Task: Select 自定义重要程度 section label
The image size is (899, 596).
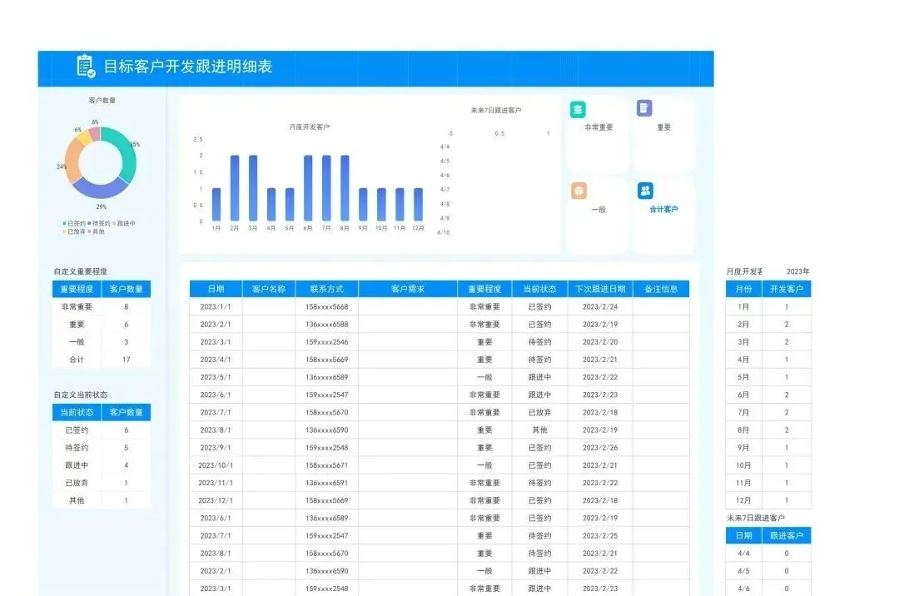Action: (x=80, y=271)
